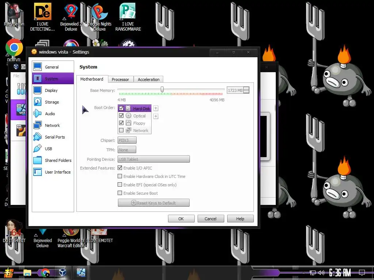Switch to Processor tab
This screenshot has height=280, width=374.
[x=120, y=79]
